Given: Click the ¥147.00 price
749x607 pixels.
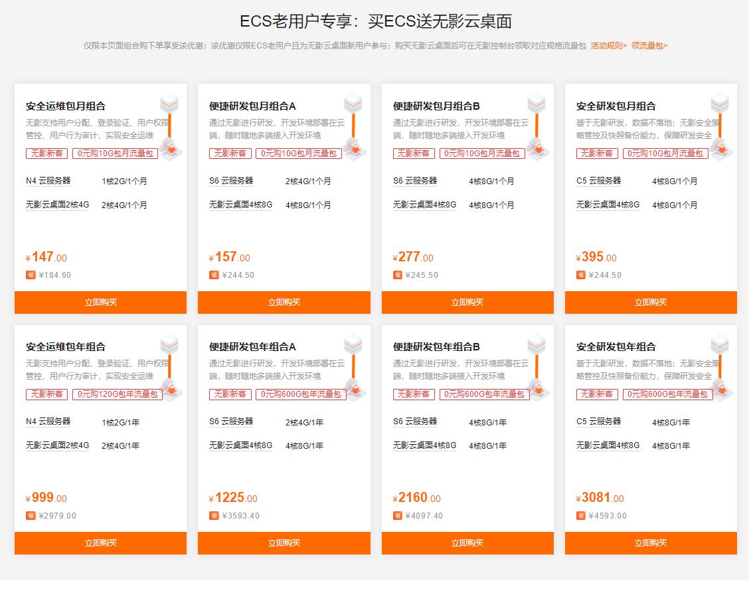Looking at the screenshot, I should [x=46, y=257].
